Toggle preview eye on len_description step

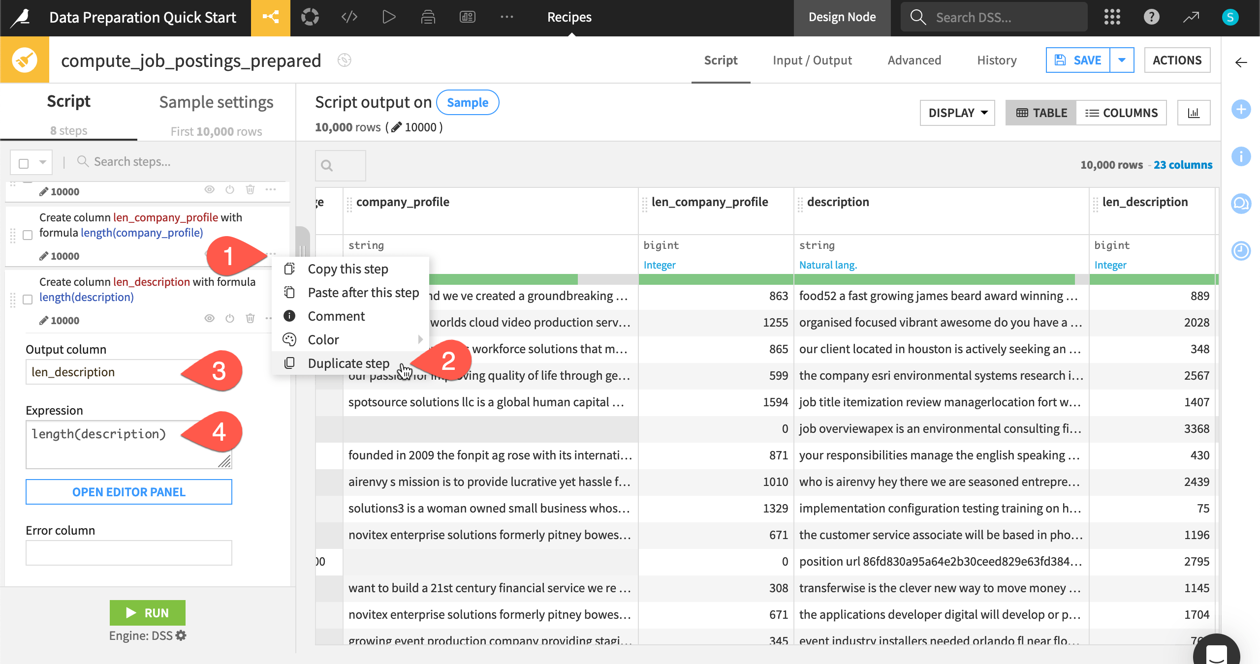click(209, 319)
